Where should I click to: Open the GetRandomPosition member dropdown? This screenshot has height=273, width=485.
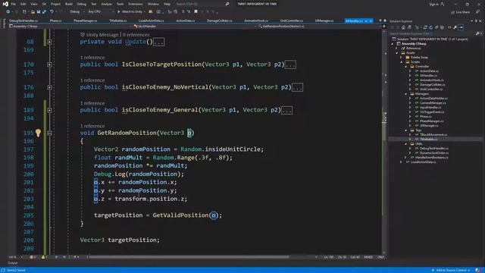coord(319,27)
